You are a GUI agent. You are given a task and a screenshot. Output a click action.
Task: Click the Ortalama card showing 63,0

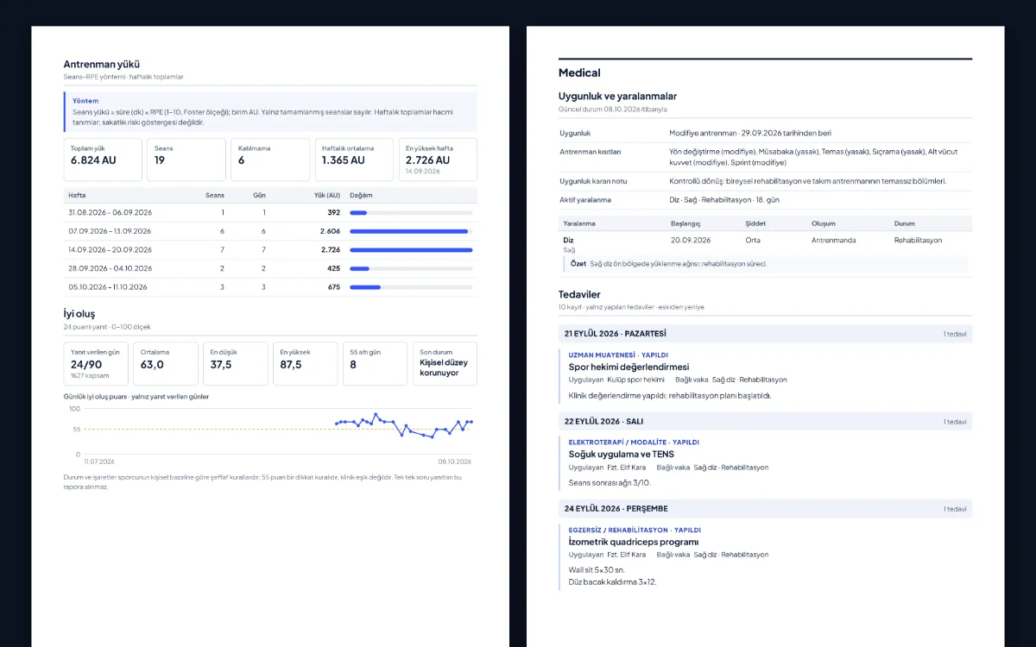[166, 363]
